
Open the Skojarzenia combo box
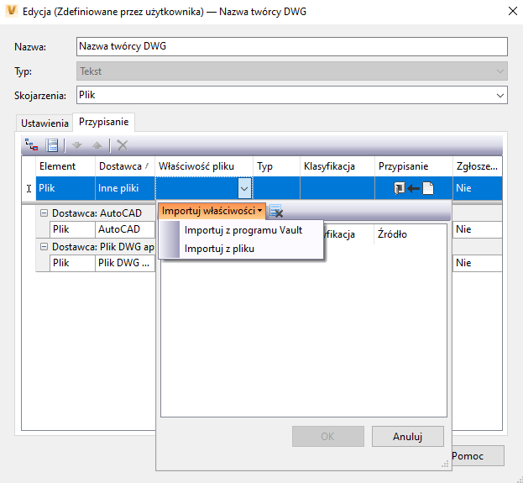[292, 95]
